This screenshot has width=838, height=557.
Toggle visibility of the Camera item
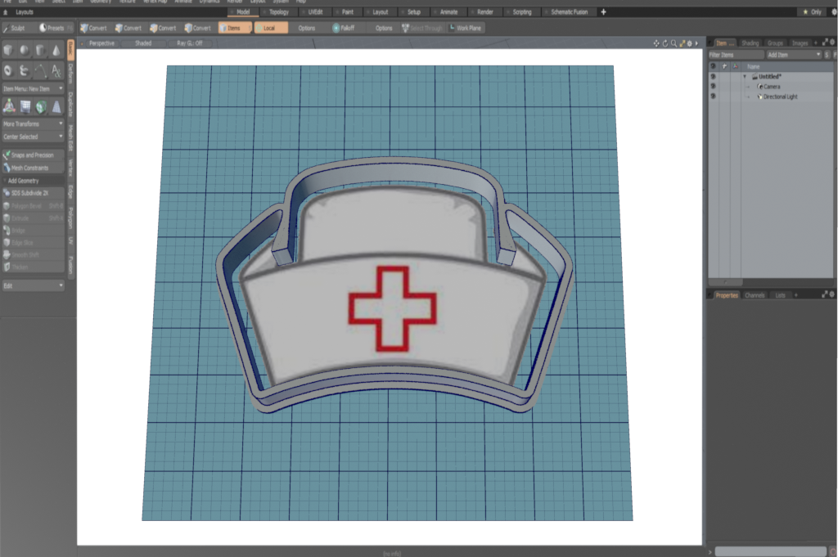(x=713, y=86)
